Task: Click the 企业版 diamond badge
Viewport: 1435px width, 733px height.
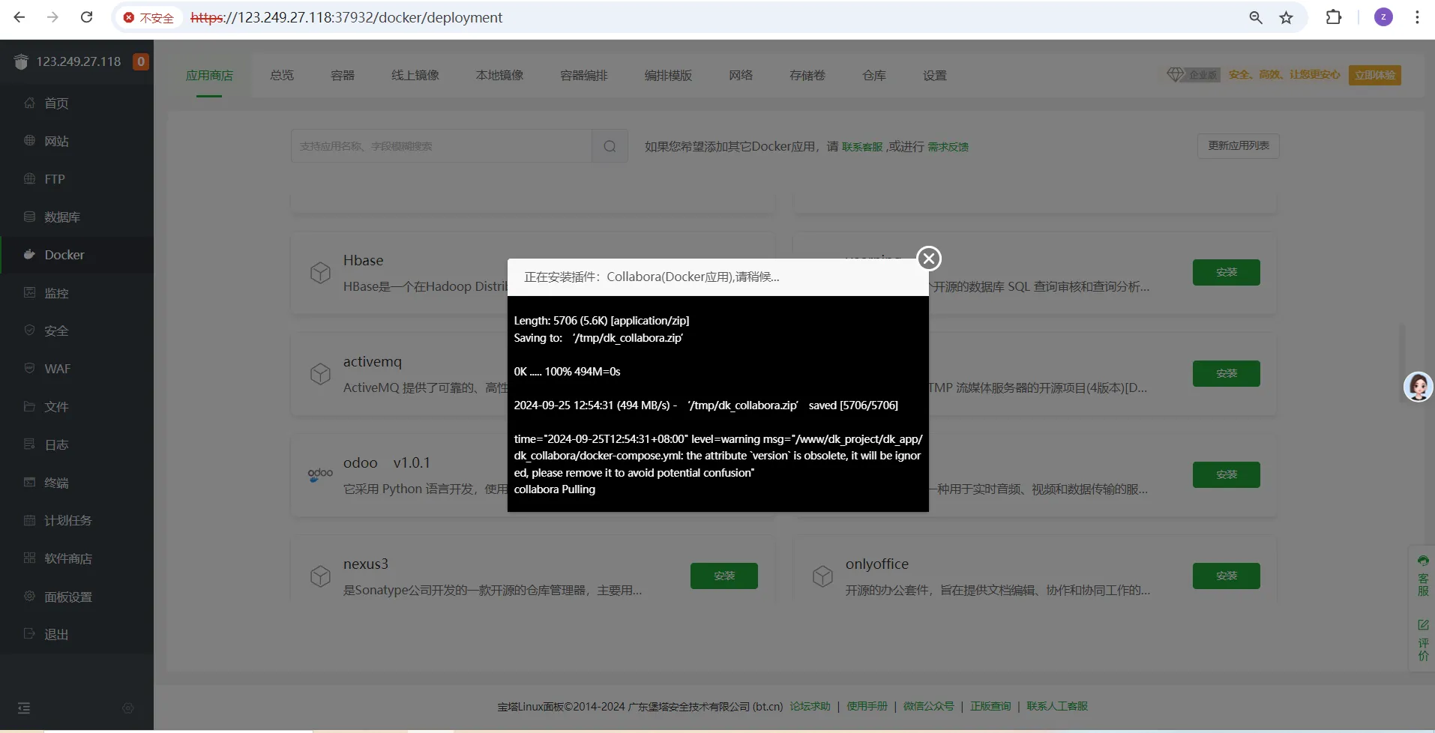Action: click(1193, 74)
